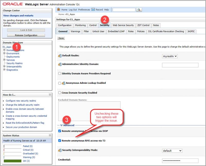Viewport: 206px width, 166px height.
Task: Open the Policies sub-tab
Action: (x=141, y=31)
